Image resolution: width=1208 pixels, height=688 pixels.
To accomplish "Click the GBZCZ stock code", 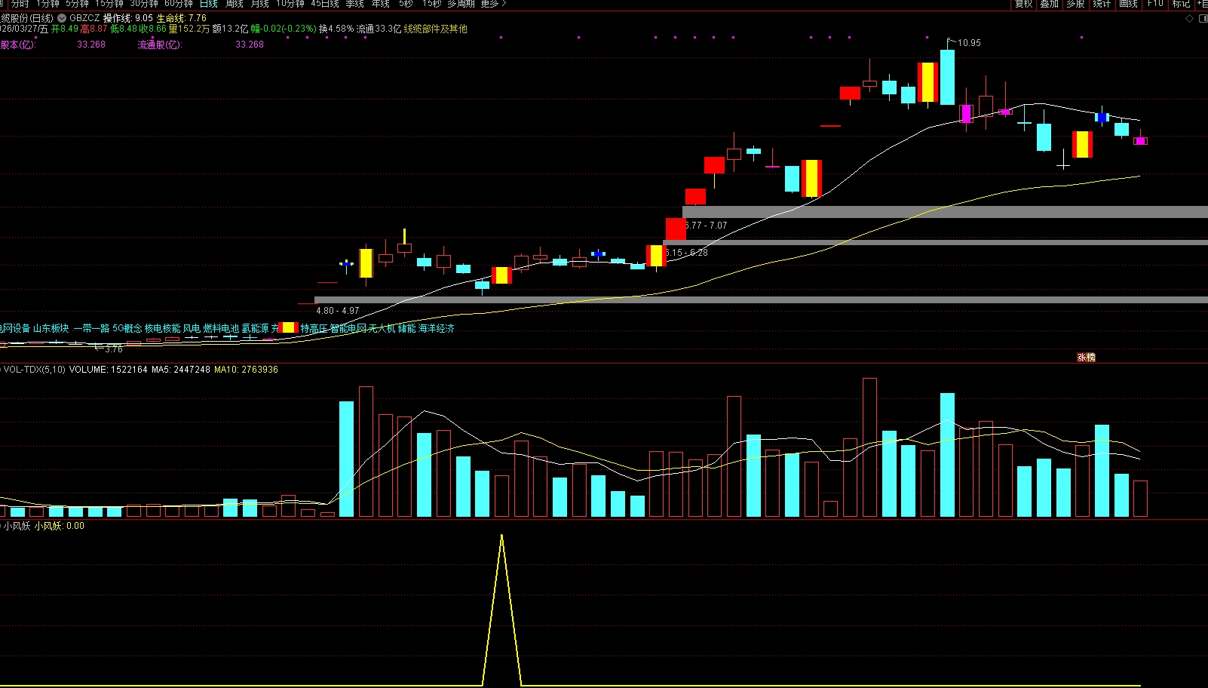I will pyautogui.click(x=84, y=18).
